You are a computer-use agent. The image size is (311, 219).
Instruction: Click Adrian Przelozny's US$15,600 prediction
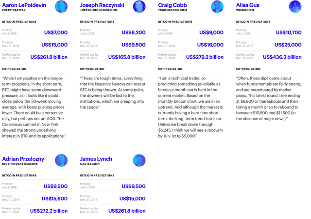(55, 199)
